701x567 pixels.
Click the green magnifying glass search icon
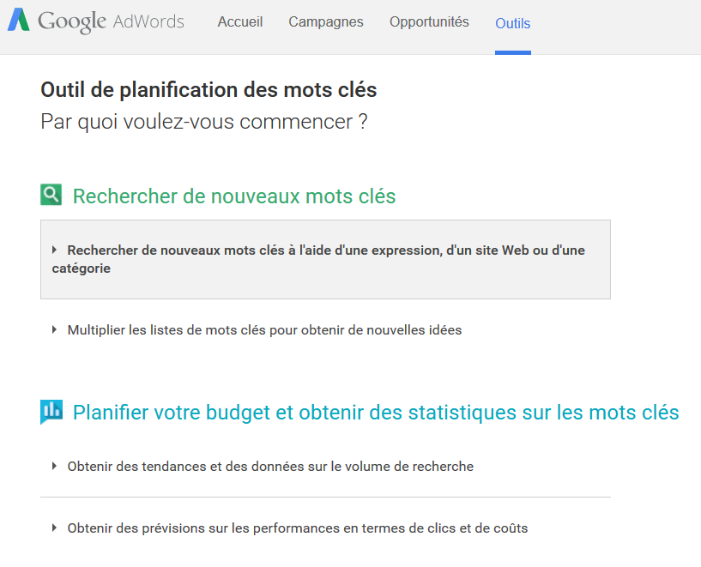point(51,195)
